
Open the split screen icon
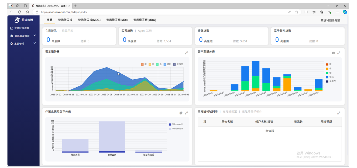click(306, 12)
